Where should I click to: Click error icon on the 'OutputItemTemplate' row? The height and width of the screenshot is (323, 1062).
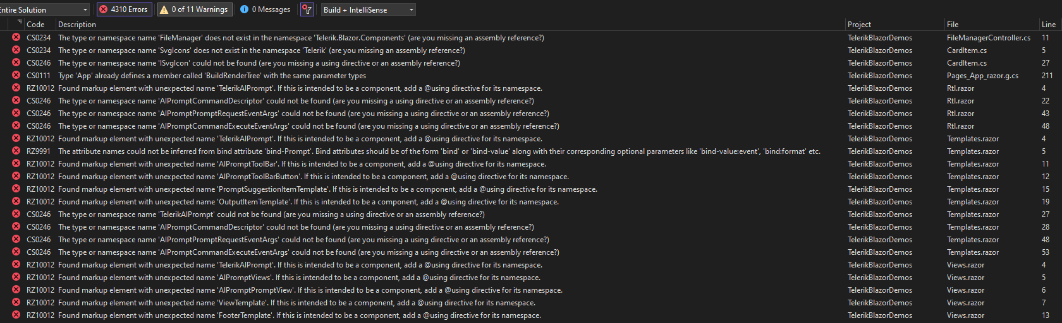pos(16,201)
